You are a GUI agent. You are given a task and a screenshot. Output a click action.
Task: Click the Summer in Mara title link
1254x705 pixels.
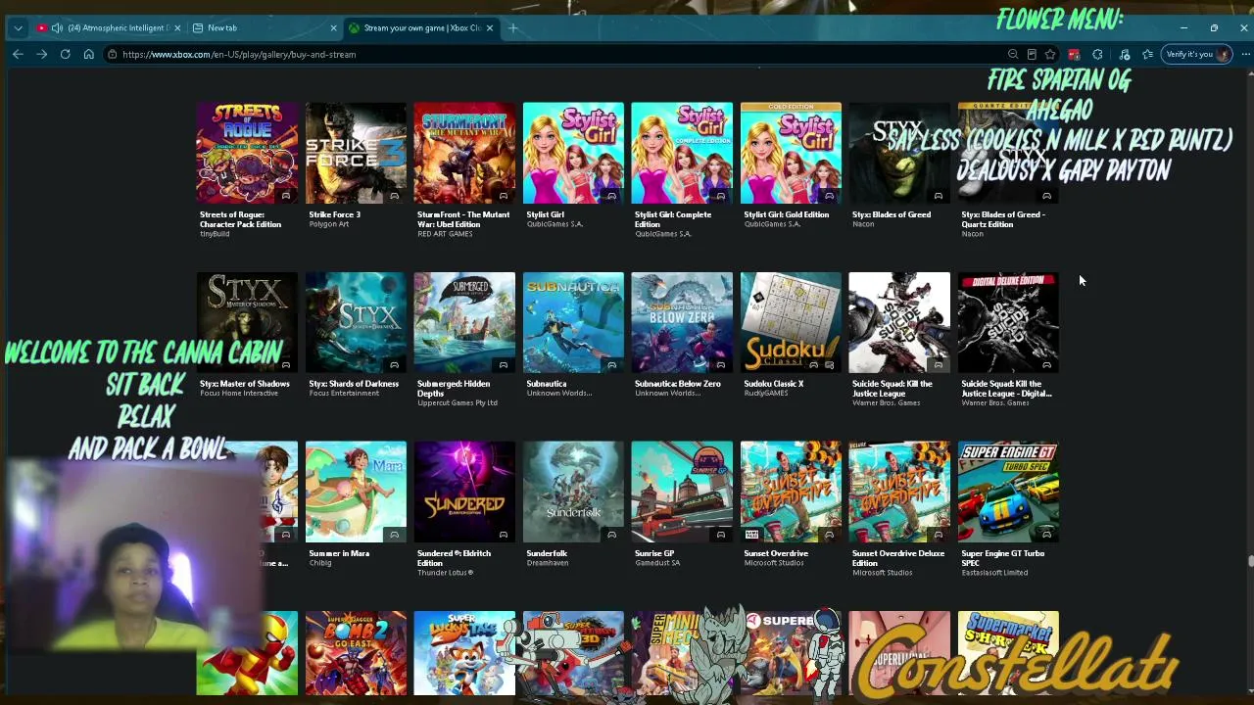(339, 553)
